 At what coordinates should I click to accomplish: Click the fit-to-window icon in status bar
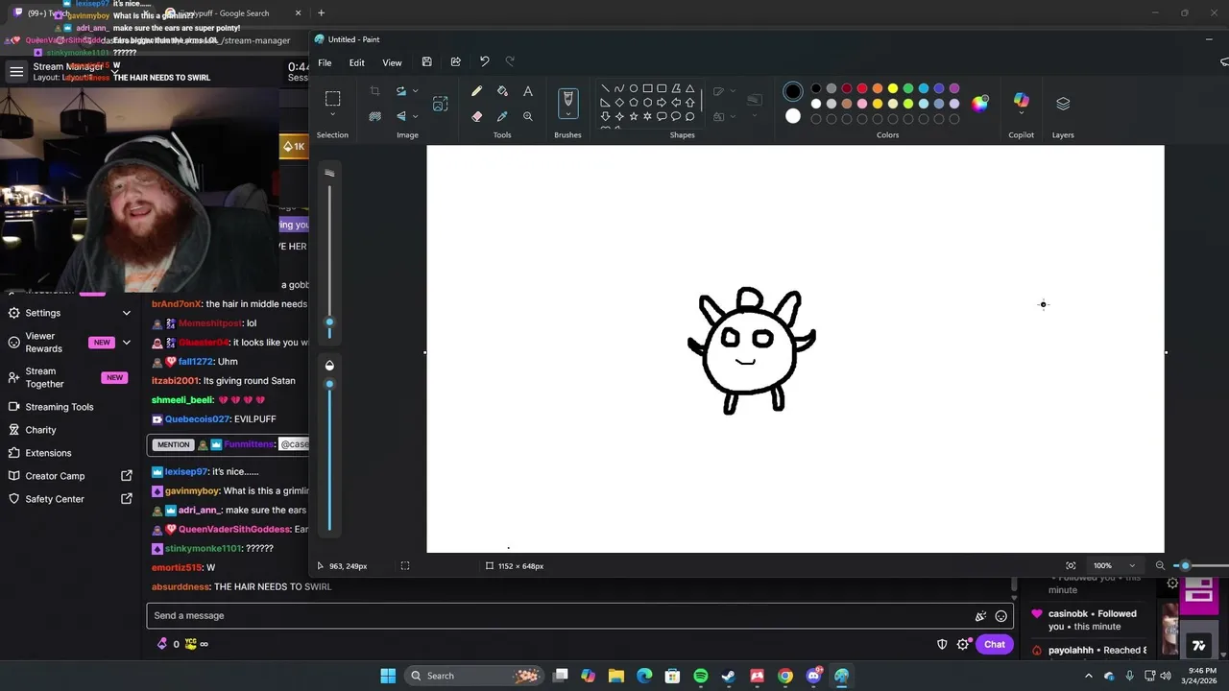pos(1071,566)
